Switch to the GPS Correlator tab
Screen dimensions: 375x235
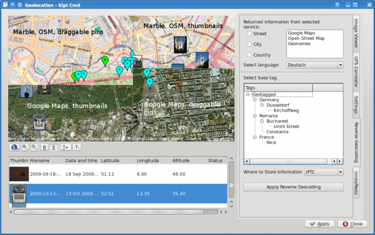click(x=356, y=72)
